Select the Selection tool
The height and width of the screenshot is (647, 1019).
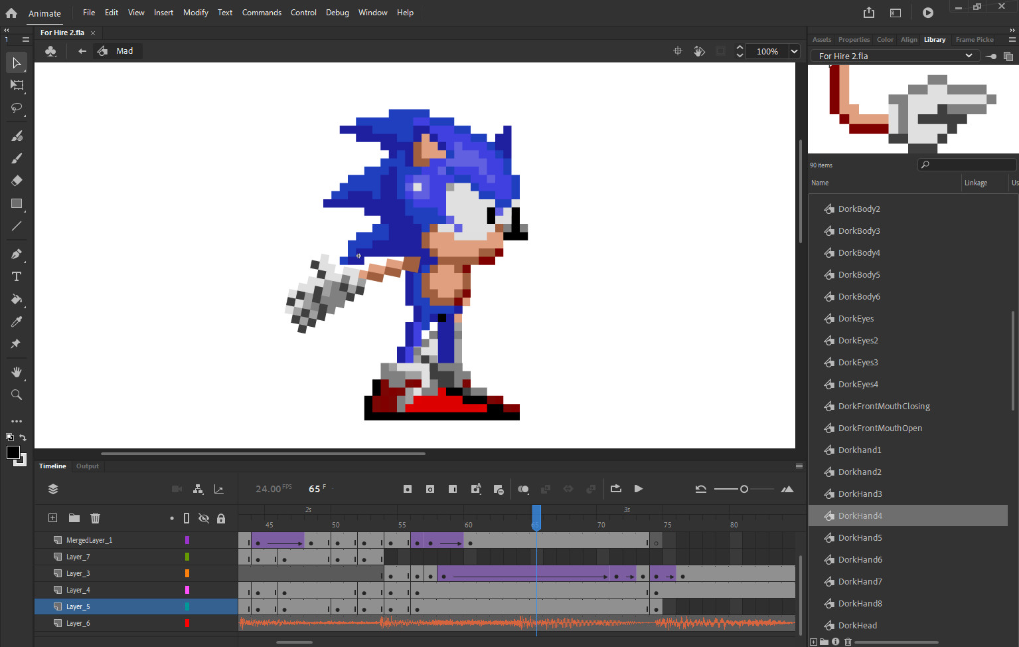point(17,62)
